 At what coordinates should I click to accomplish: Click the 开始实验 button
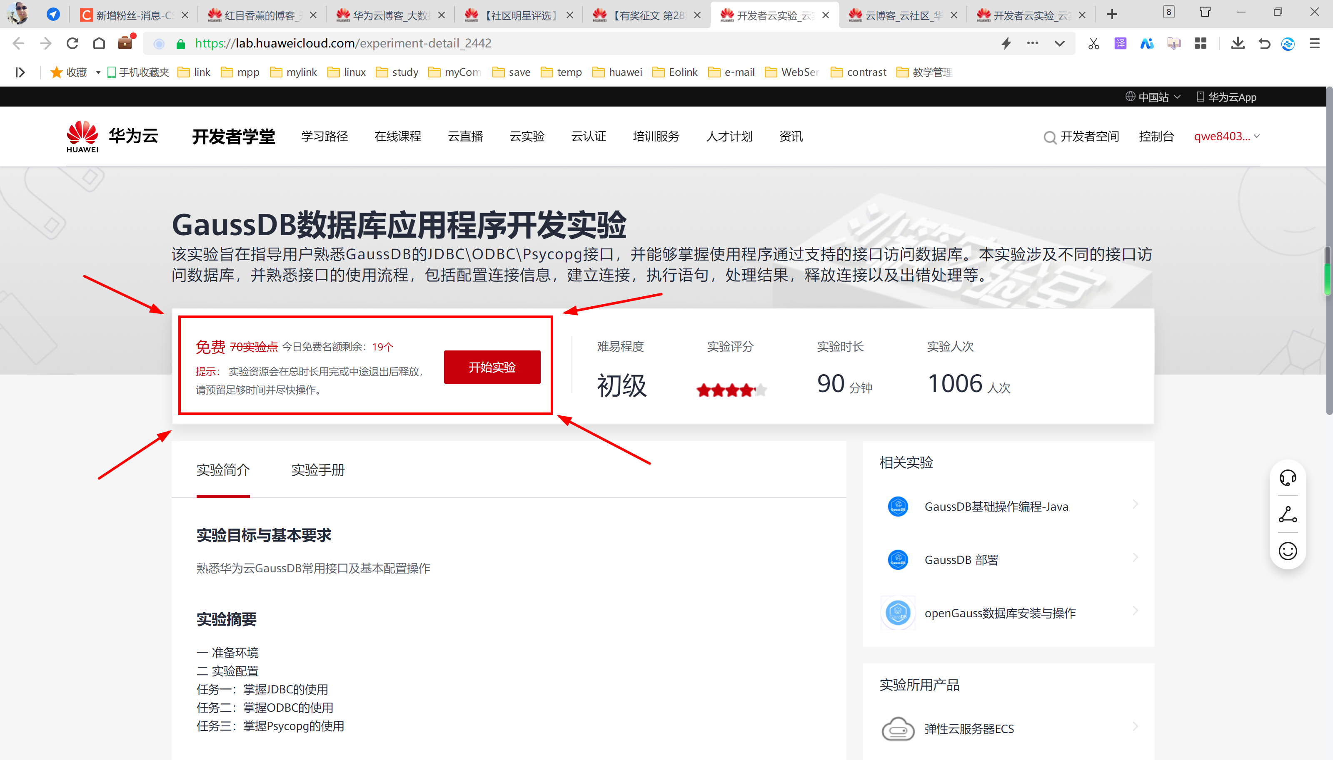(x=492, y=367)
